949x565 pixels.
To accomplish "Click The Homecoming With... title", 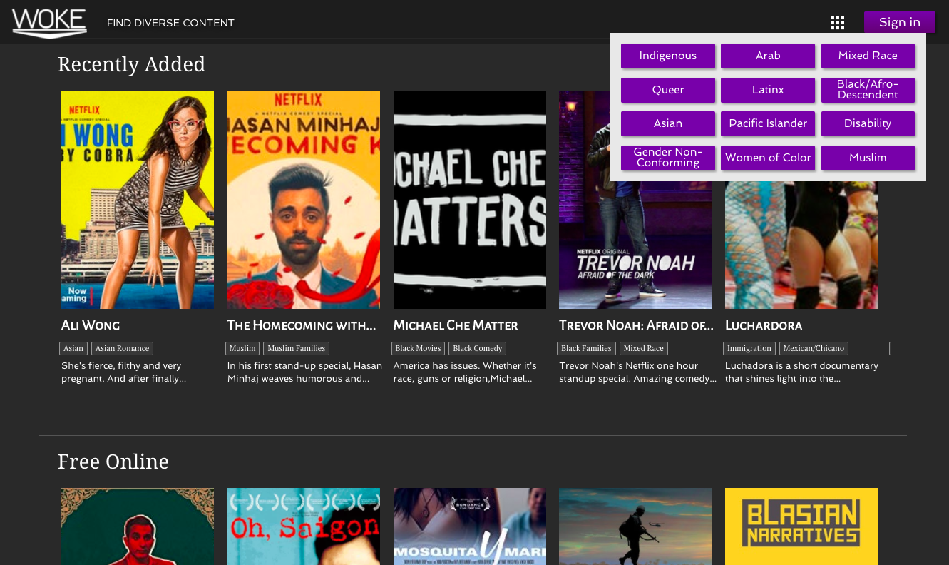I will point(302,325).
